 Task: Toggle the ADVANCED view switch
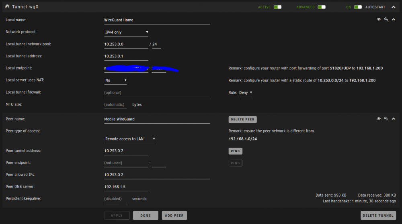(322, 7)
